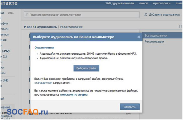Click the Закрыть button
The image size is (183, 120).
coord(130,107)
